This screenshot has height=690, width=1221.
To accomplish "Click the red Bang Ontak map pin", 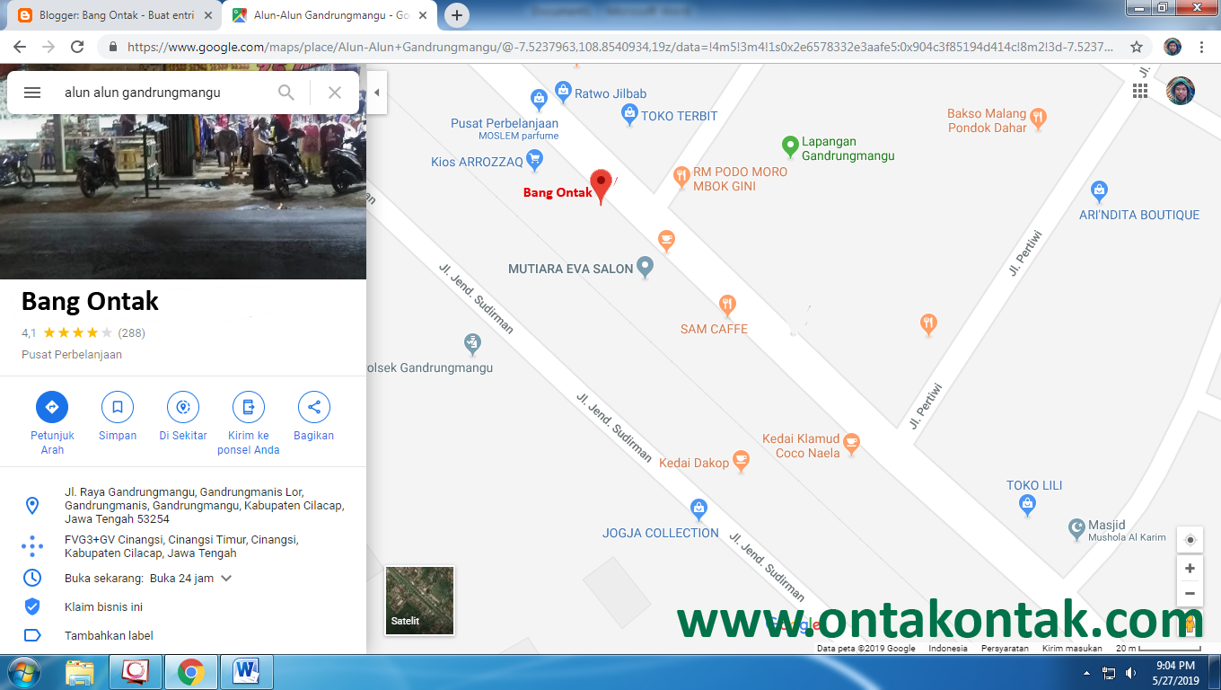I will tap(601, 186).
